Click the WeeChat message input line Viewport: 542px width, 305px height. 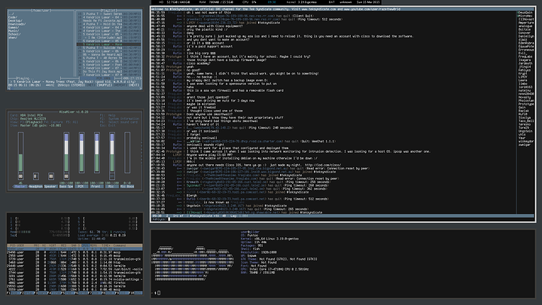click(x=343, y=219)
